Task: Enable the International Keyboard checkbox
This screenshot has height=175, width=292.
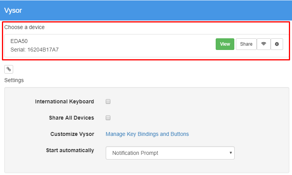Action: (108, 101)
